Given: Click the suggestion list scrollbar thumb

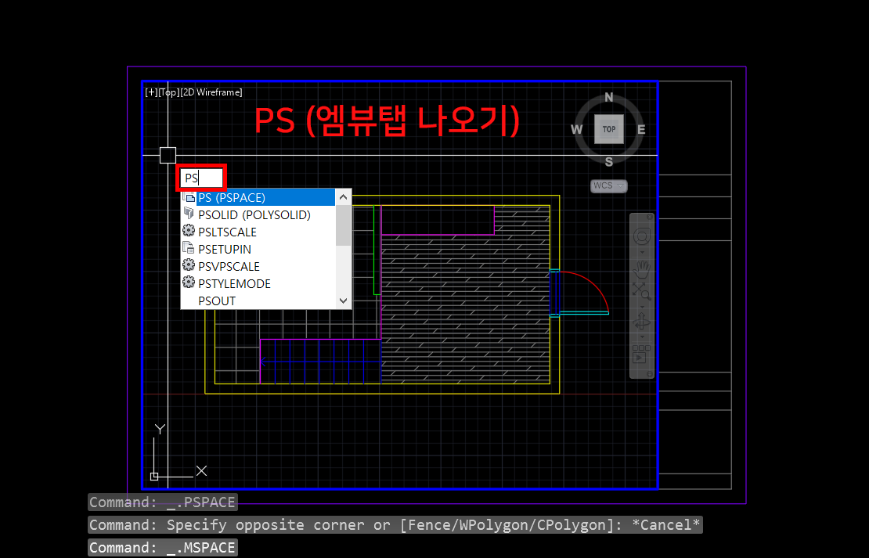Looking at the screenshot, I should tap(343, 225).
